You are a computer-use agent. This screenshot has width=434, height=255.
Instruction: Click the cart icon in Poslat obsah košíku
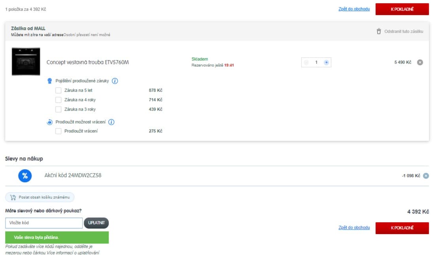click(x=13, y=197)
